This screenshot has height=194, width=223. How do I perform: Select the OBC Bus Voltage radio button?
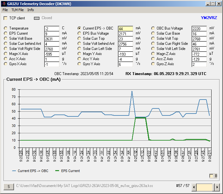click(153, 28)
